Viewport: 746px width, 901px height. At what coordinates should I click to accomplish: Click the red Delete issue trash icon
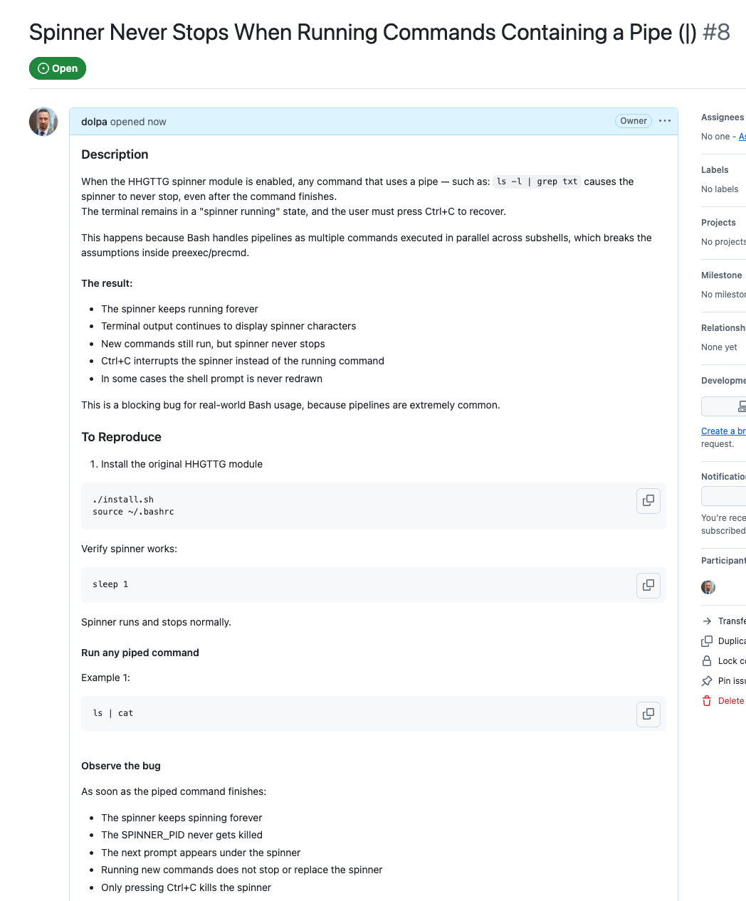tap(707, 701)
